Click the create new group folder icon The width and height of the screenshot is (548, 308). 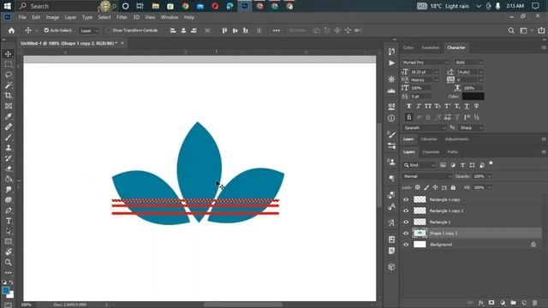(513, 302)
